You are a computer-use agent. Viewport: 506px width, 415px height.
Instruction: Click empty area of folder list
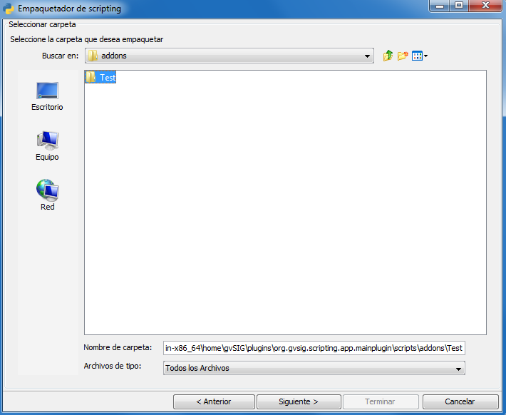click(285, 214)
